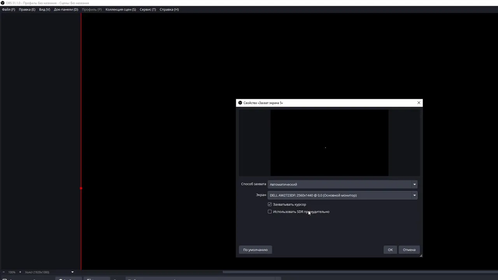Click the Экран label
Image resolution: width=498 pixels, height=280 pixels.
[261, 195]
